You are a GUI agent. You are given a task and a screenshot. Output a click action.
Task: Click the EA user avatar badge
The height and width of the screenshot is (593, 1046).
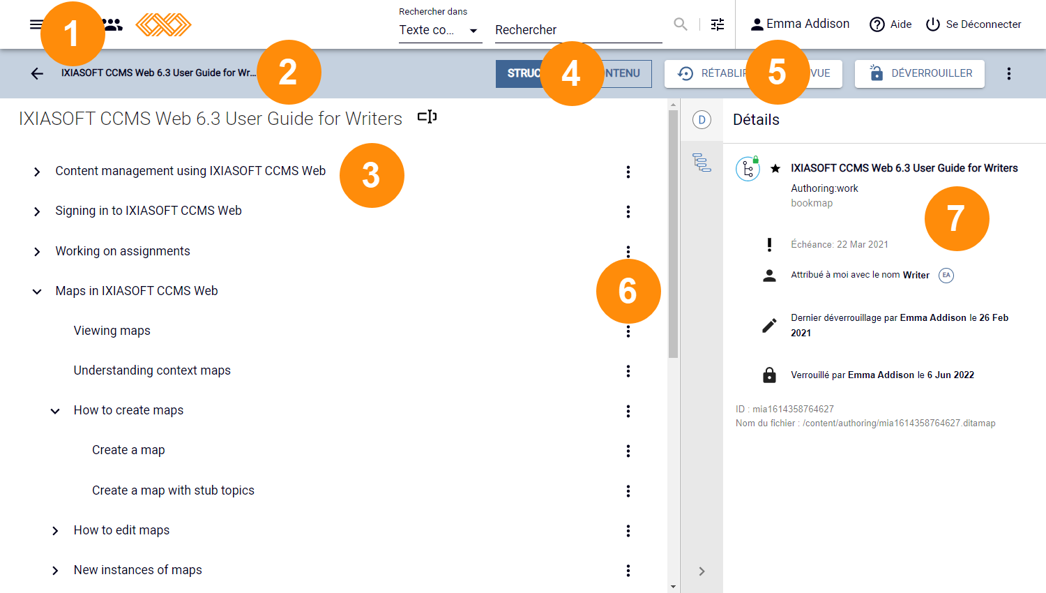[946, 275]
